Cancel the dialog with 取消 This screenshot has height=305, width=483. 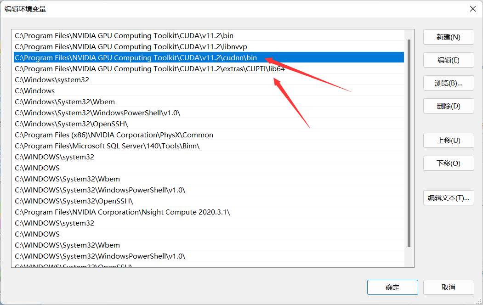coord(449,287)
